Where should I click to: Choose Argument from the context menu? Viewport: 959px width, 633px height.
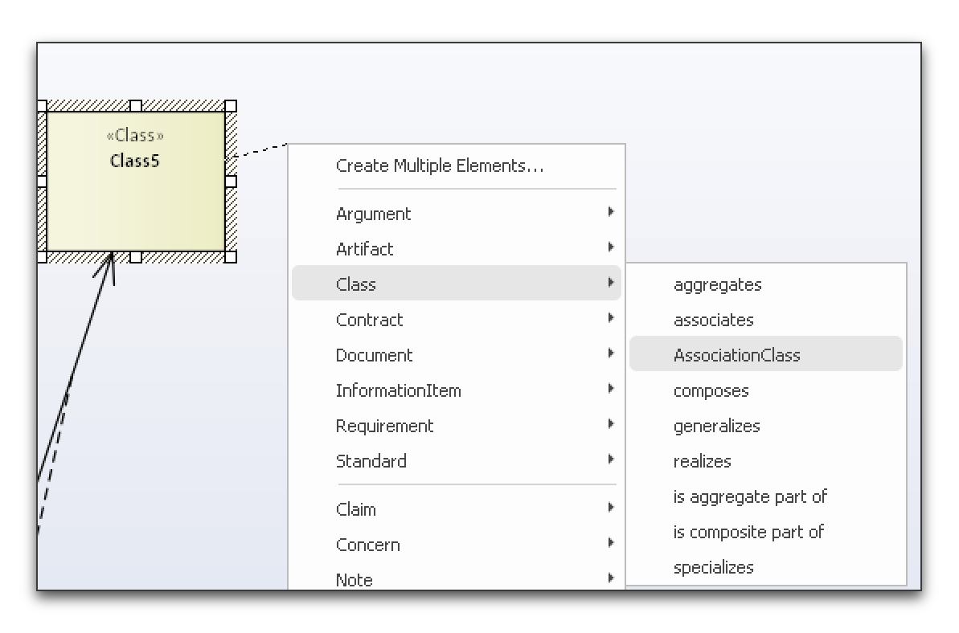click(x=373, y=214)
